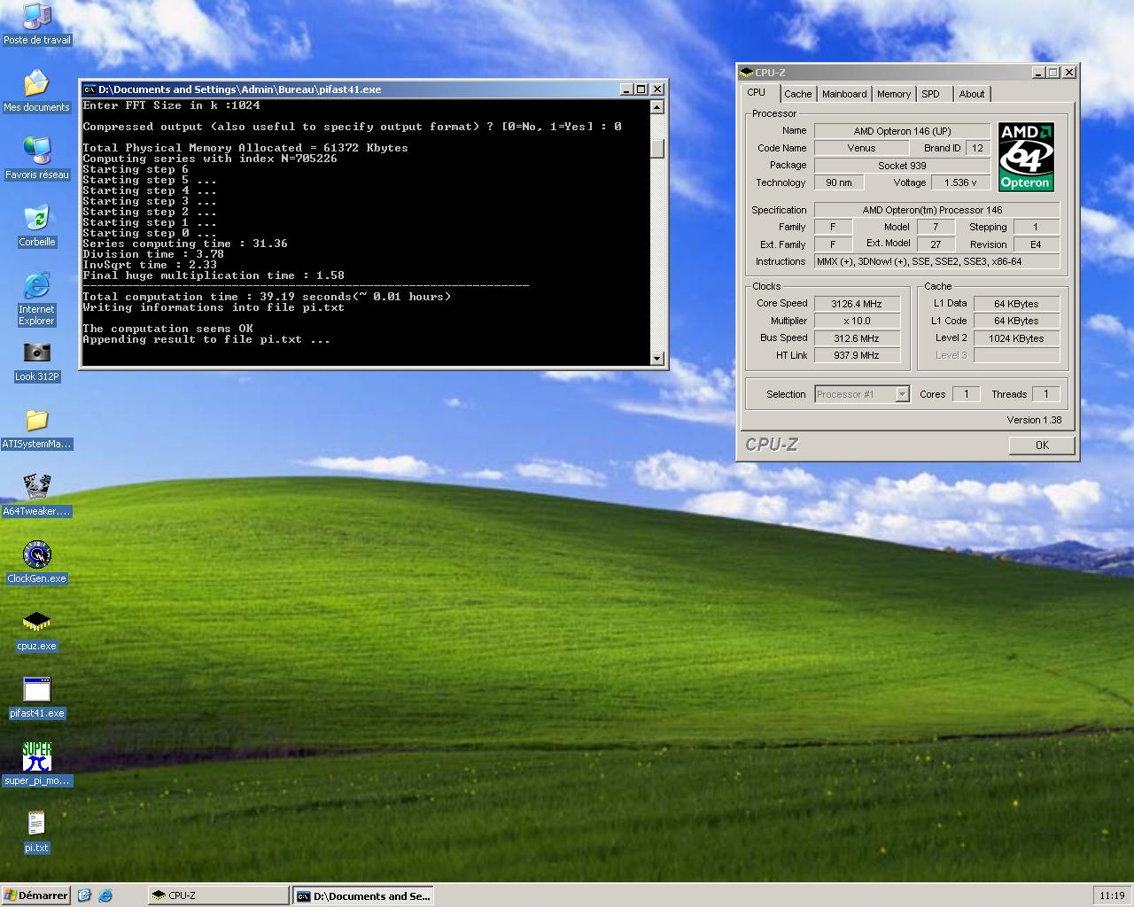Viewport: 1134px width, 907px height.
Task: Open Mes documents desktop icon
Action: pos(36,91)
